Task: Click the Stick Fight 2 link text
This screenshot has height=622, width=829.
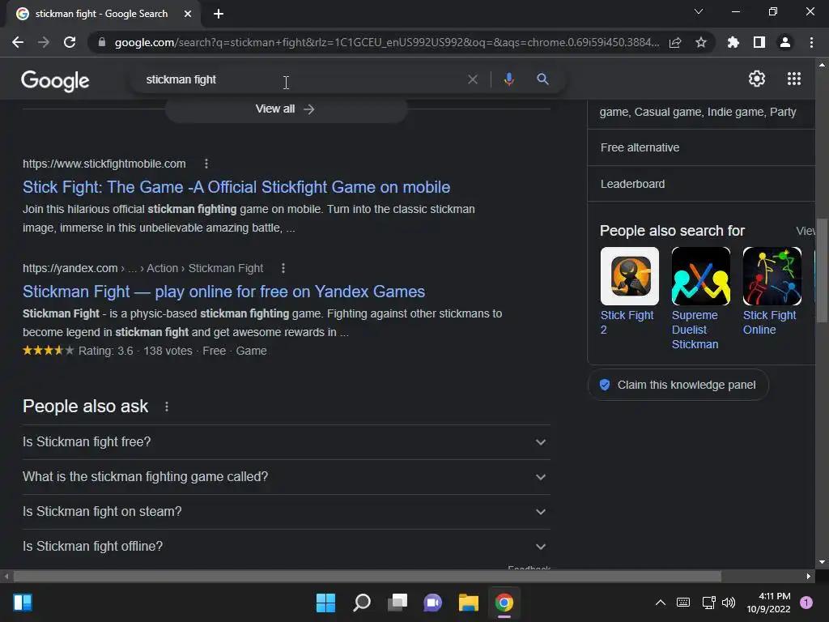Action: [627, 322]
